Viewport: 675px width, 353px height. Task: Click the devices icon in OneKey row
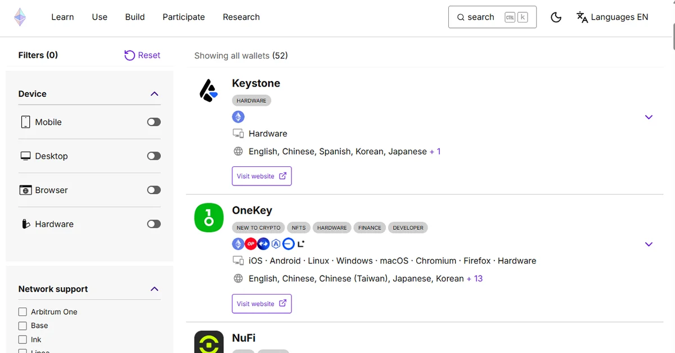(238, 261)
